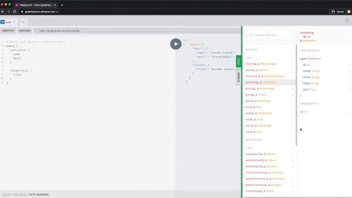352x198 pixels.
Task: Click the endpoint URL field
Action: (x=137, y=31)
